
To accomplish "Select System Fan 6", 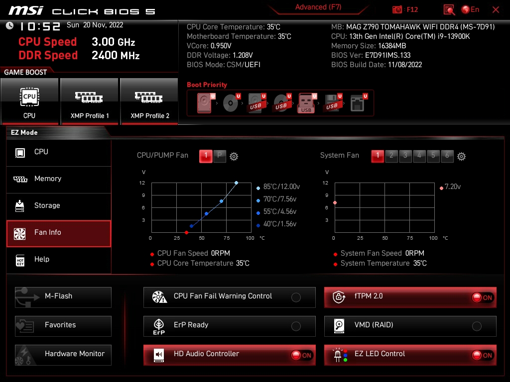I will point(448,156).
